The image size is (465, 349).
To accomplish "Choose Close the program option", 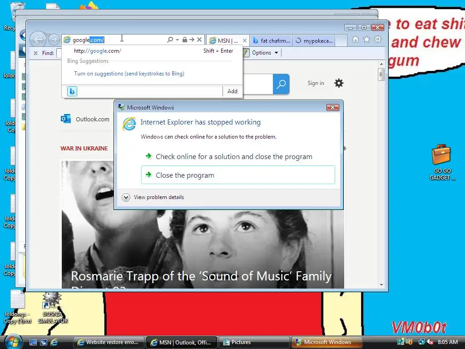I will tap(238, 175).
